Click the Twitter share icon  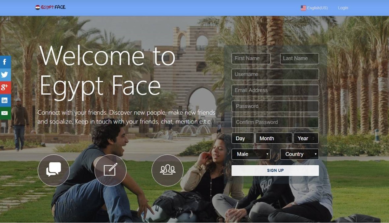click(5, 75)
